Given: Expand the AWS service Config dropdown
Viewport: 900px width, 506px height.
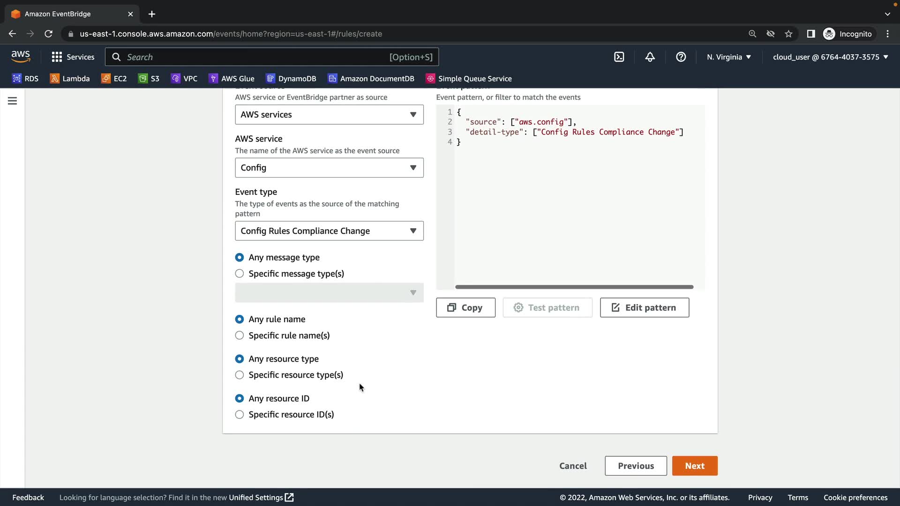Looking at the screenshot, I should [329, 168].
